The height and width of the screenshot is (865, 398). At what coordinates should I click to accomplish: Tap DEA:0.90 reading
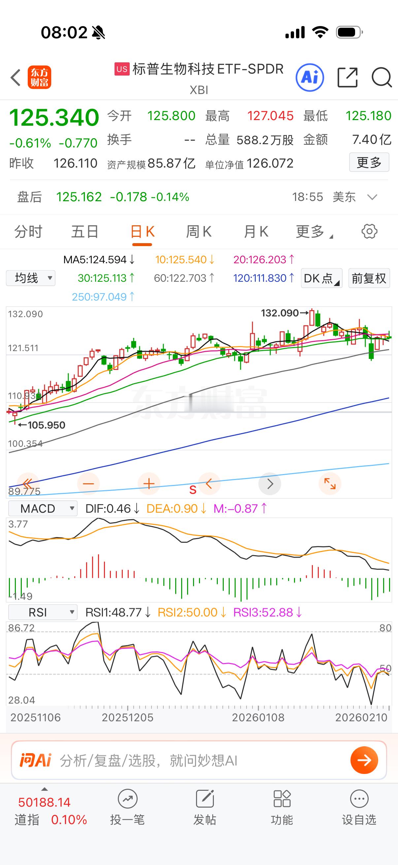[x=176, y=509]
